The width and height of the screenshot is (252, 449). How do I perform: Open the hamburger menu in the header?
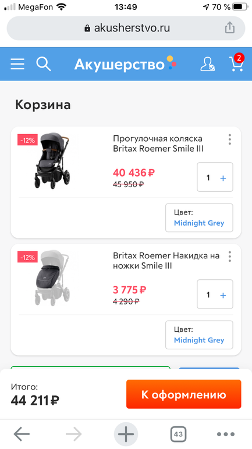tap(17, 64)
